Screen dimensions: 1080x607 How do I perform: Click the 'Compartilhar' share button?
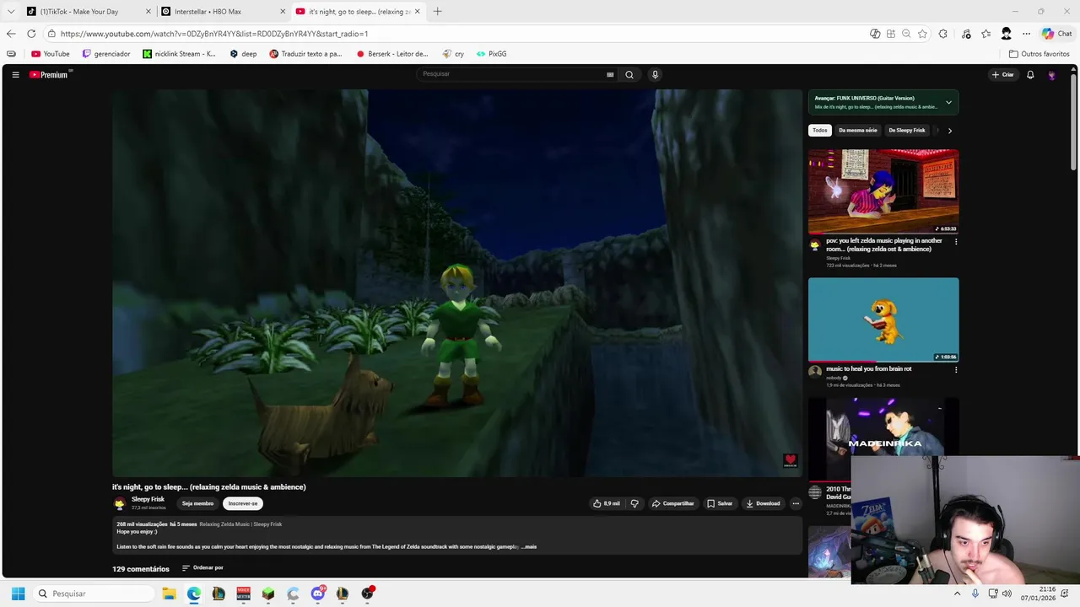click(672, 503)
